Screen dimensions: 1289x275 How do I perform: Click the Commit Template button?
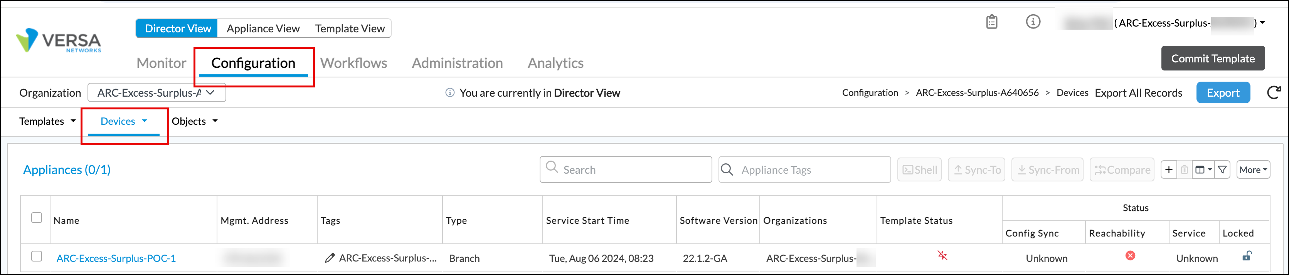pos(1212,59)
